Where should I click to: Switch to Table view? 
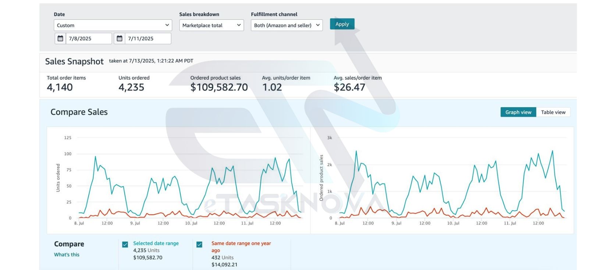point(553,112)
